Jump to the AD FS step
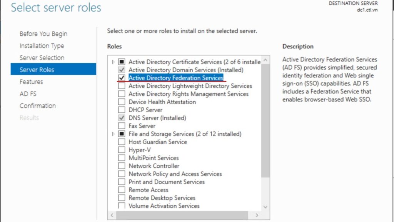This screenshot has width=394, height=222. pyautogui.click(x=28, y=94)
